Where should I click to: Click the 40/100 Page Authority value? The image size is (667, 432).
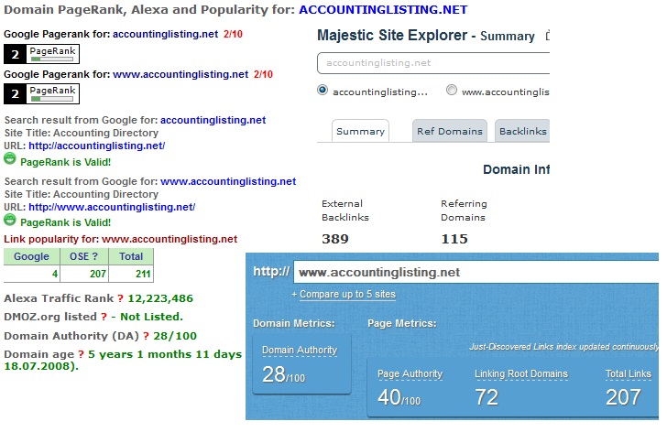click(399, 397)
